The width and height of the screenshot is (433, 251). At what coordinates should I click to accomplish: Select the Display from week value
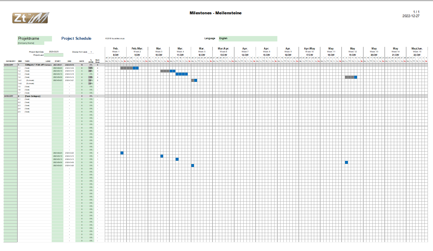tap(91, 52)
